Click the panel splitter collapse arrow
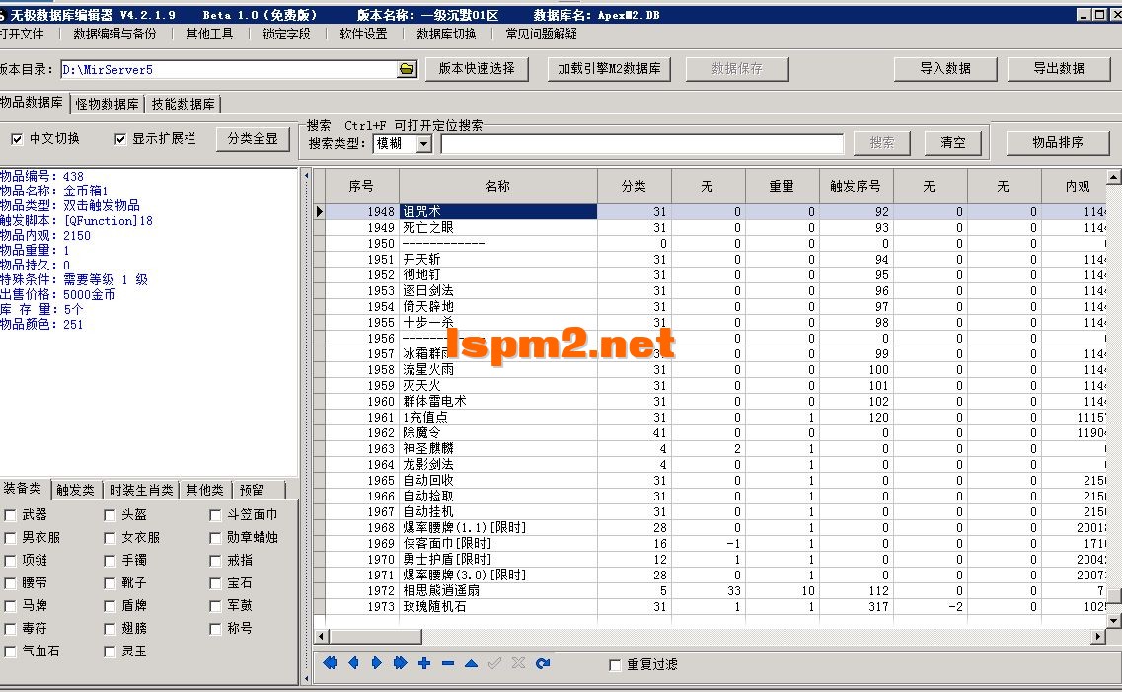 pyautogui.click(x=306, y=176)
